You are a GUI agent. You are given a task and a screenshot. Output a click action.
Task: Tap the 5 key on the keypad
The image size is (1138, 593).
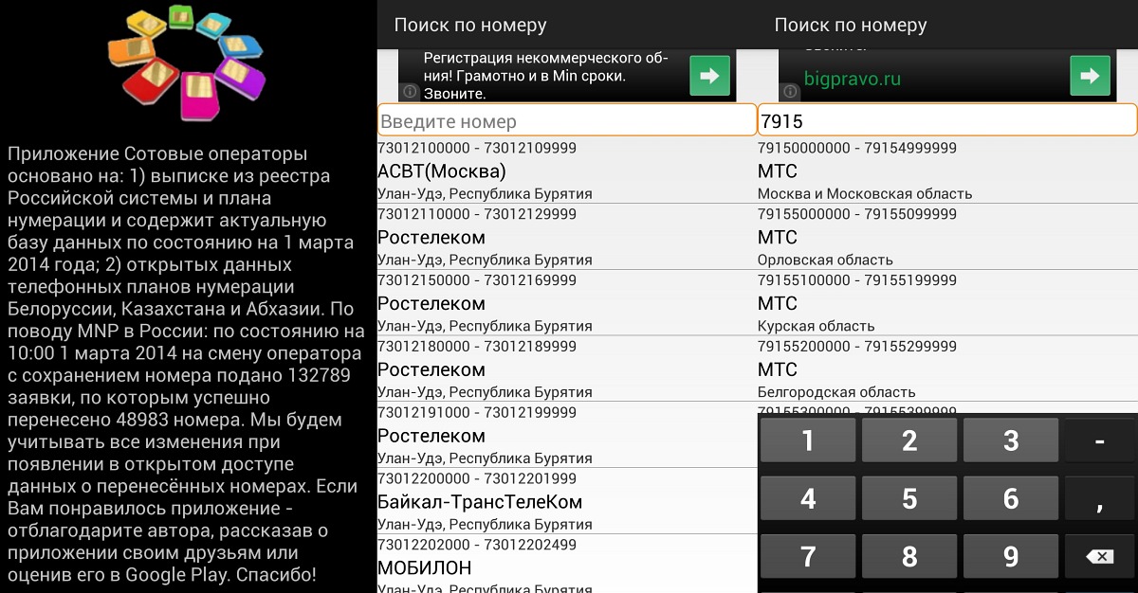pyautogui.click(x=909, y=498)
